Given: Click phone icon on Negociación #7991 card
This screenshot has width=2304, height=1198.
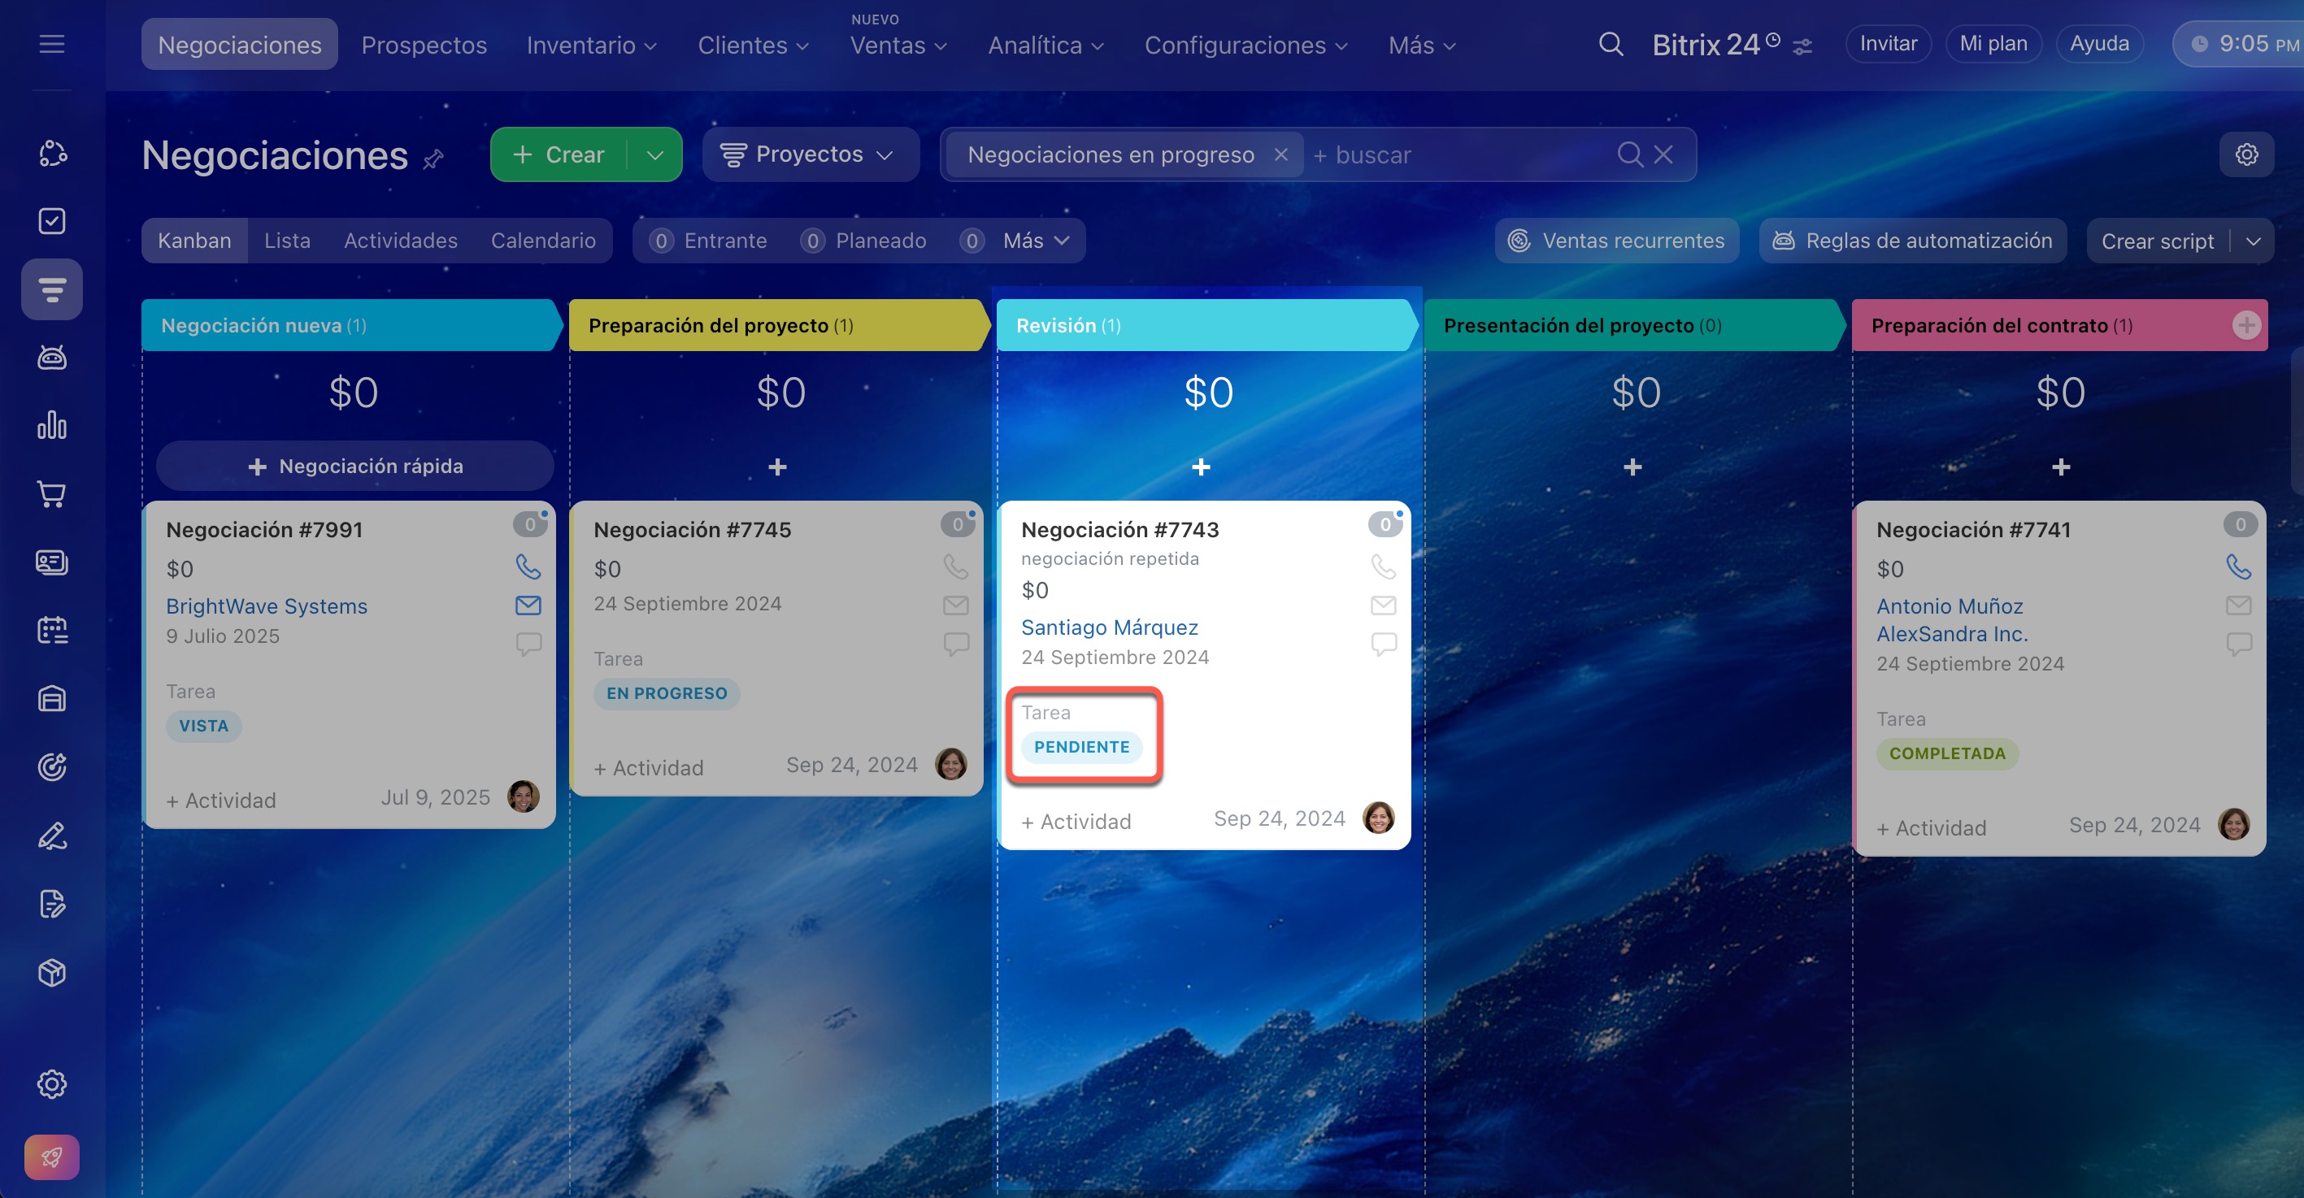Looking at the screenshot, I should (528, 566).
